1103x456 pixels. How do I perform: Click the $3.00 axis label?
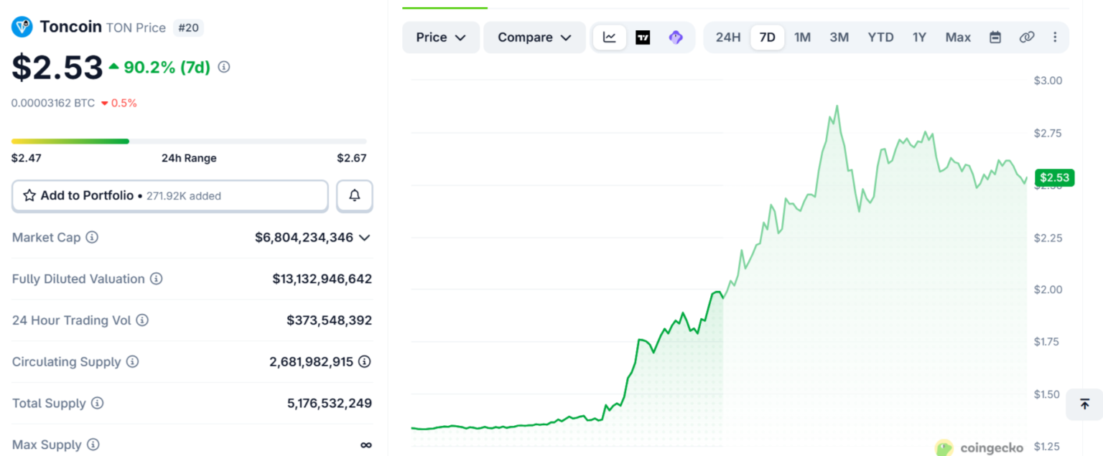[x=1048, y=80]
